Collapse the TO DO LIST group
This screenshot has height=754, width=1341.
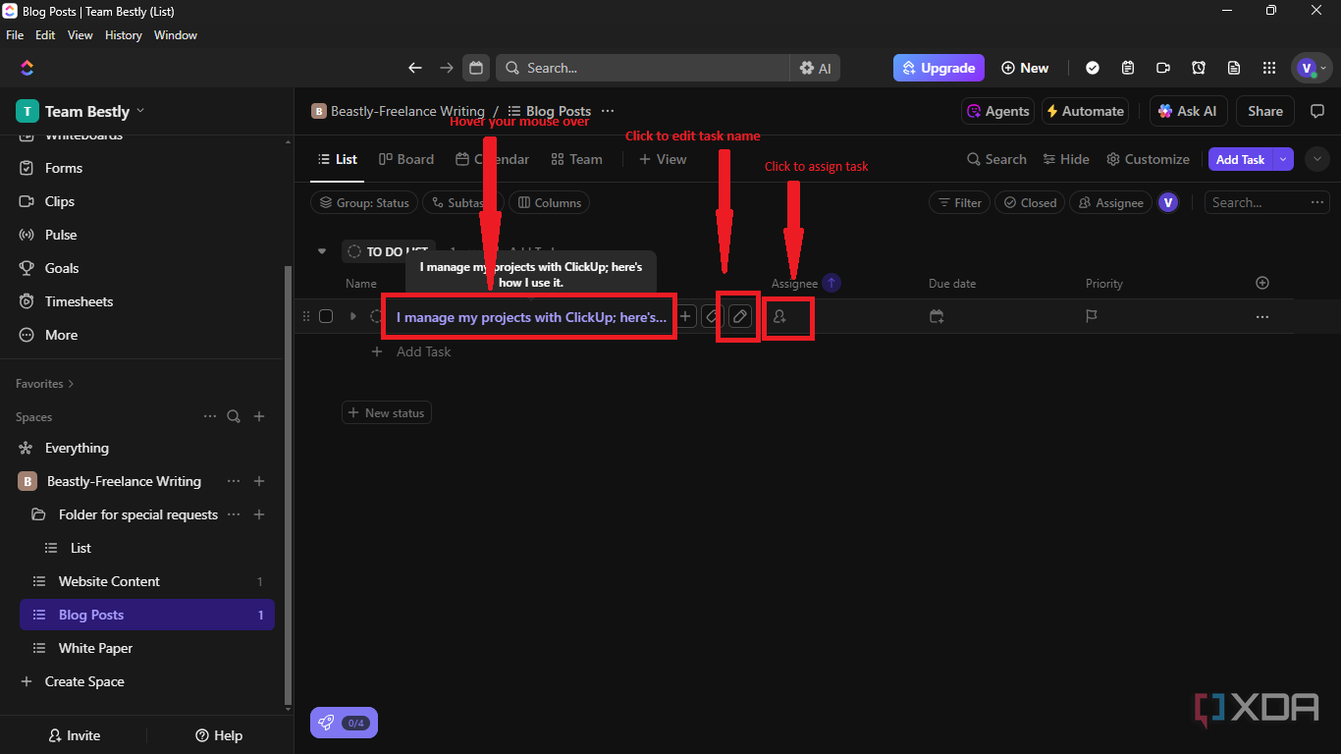(321, 251)
